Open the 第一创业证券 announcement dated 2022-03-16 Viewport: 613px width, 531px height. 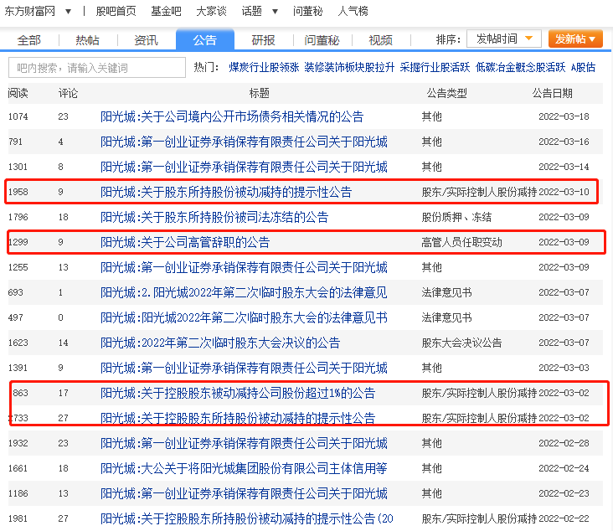point(244,142)
